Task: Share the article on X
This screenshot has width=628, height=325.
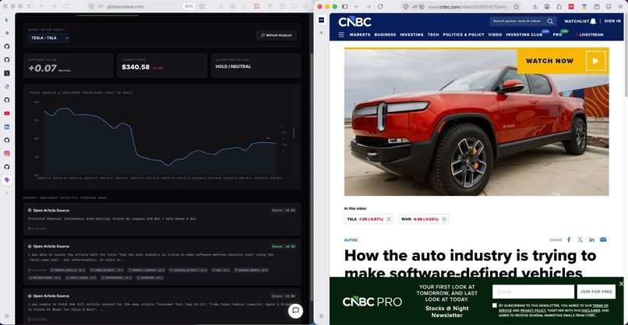Action: 580,239
